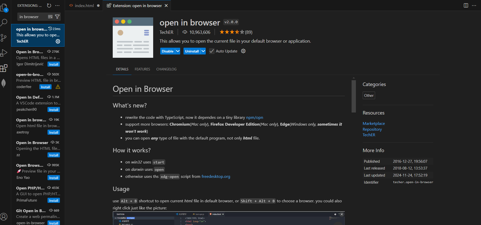Open editor more actions menu
The width and height of the screenshot is (481, 225).
[x=474, y=5]
